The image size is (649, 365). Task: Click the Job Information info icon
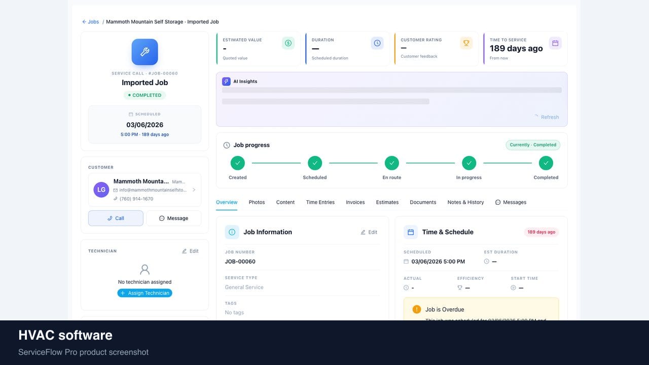(232, 232)
